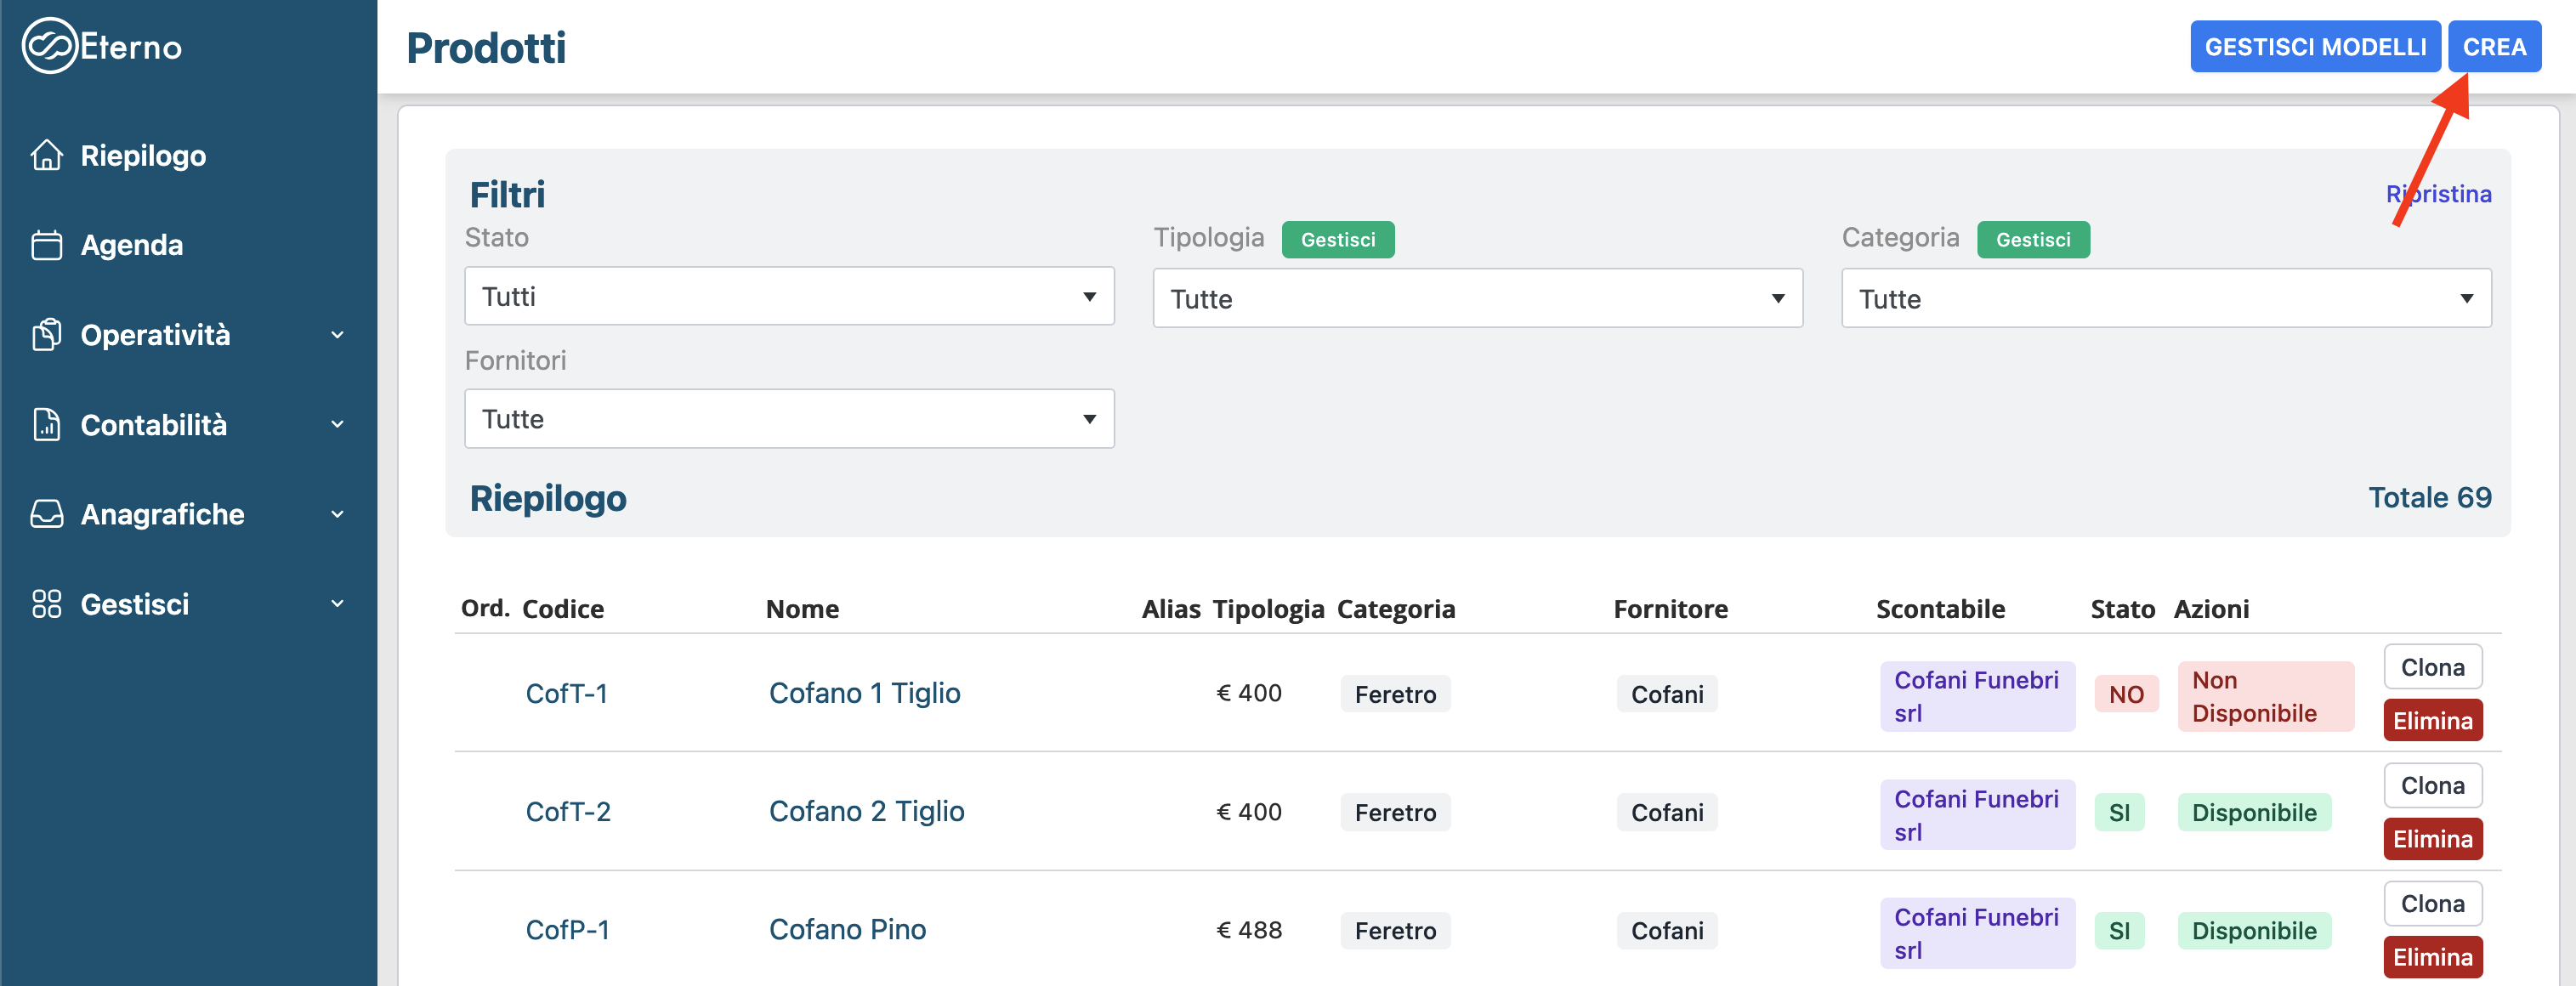Open the Stato filter dropdown

pyautogui.click(x=788, y=297)
